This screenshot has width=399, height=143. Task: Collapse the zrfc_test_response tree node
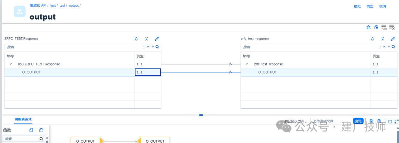point(247,64)
